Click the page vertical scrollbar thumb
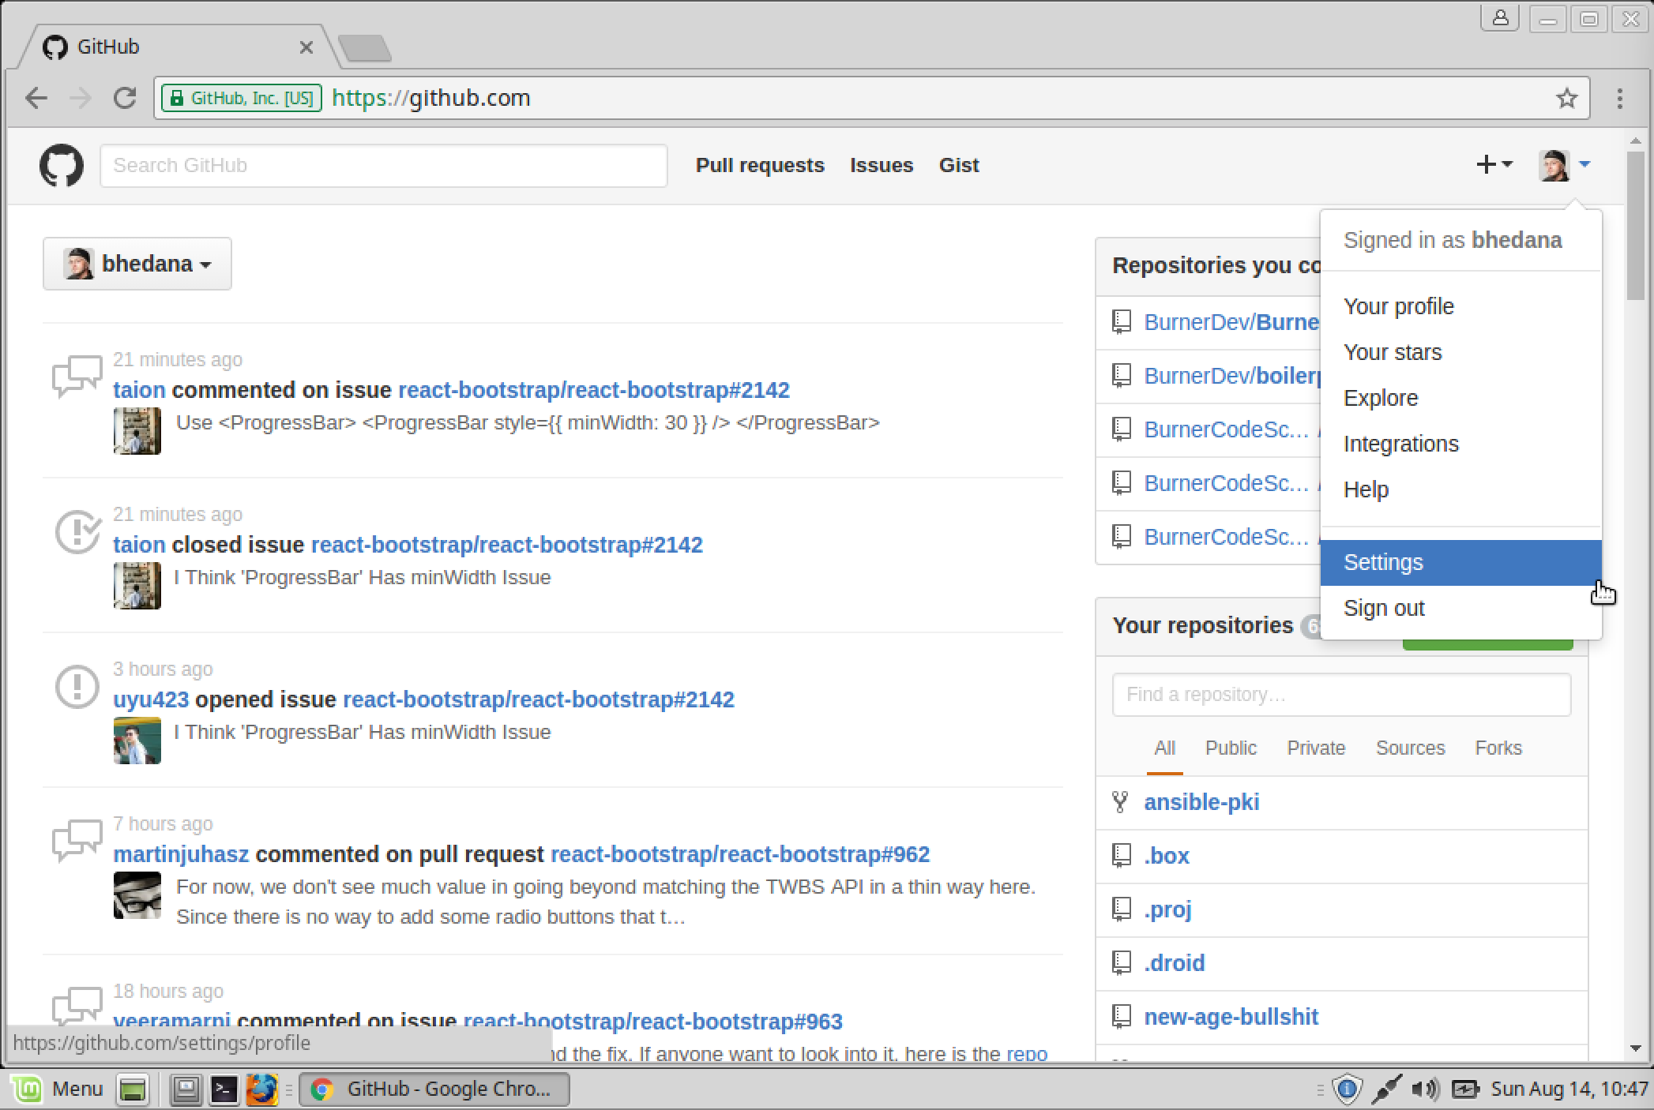1654x1110 pixels. [x=1636, y=226]
